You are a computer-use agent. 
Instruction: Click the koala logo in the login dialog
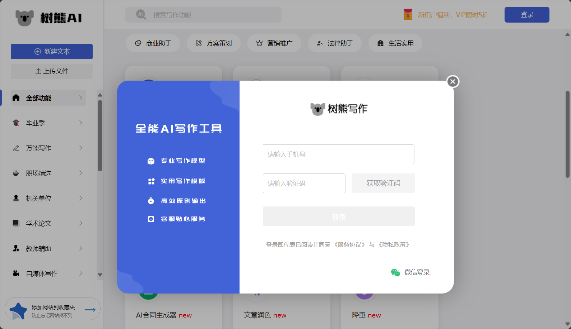point(318,109)
